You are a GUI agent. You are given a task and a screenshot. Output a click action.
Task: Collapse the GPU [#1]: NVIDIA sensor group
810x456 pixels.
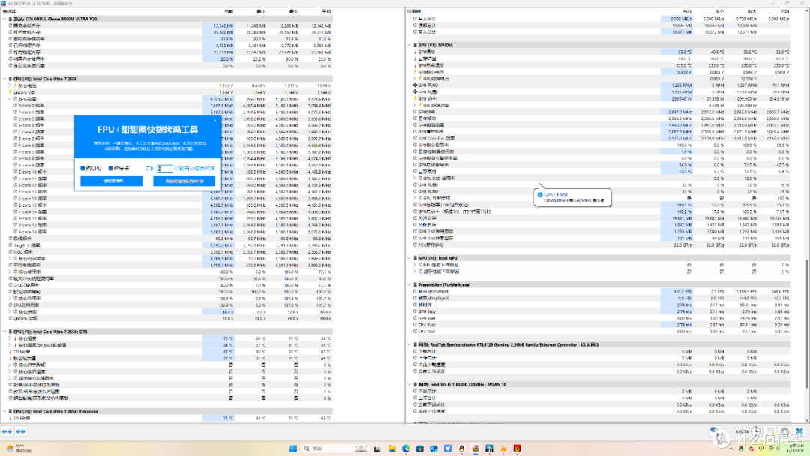click(409, 45)
